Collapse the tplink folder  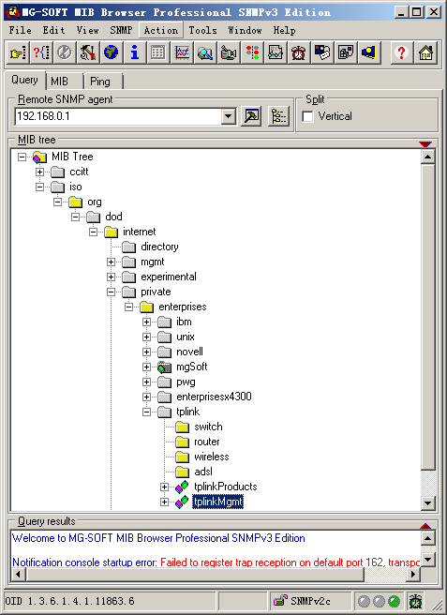(x=146, y=412)
